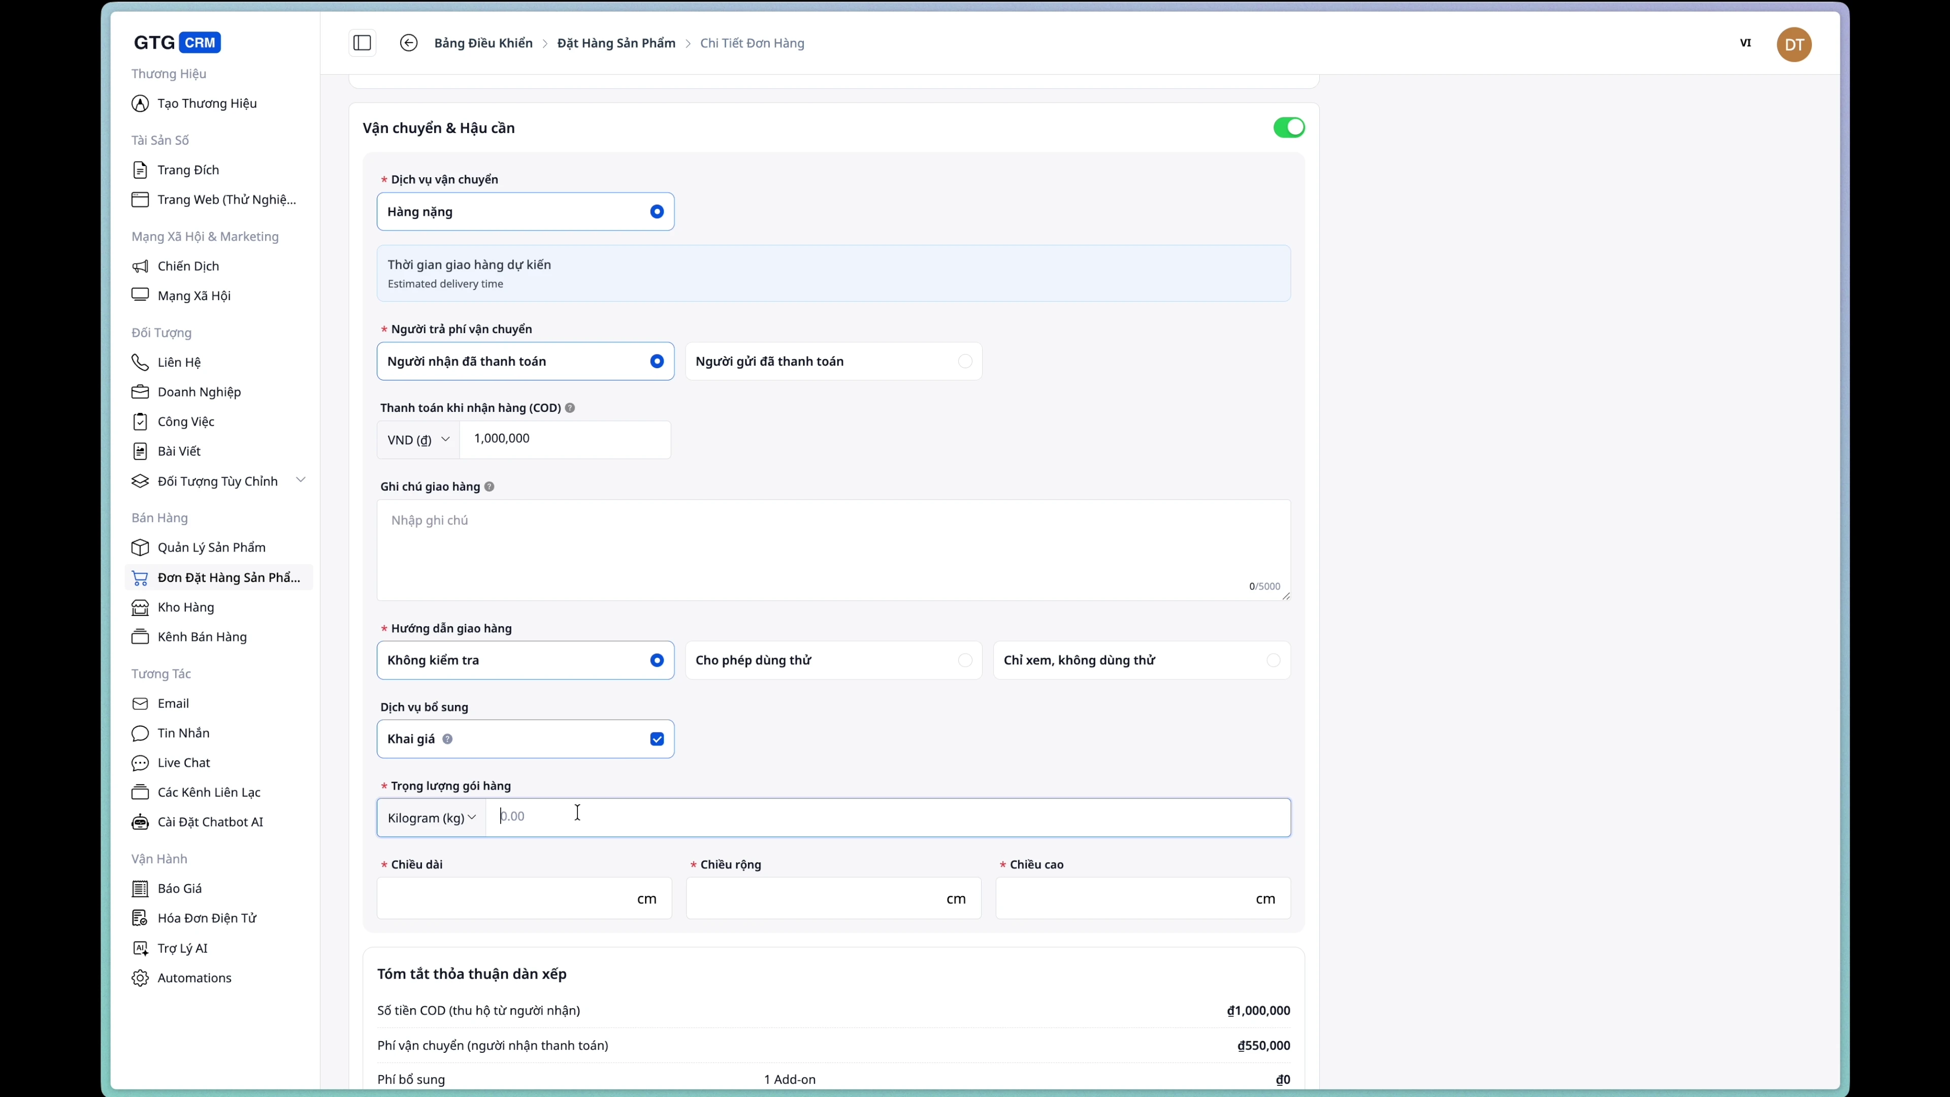Click the COD help question icon
Screen dimensions: 1950x1097
tap(570, 408)
